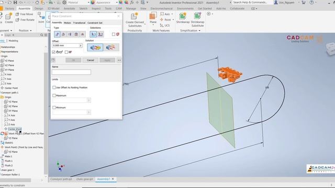Toggle the Show Preview checkbox
Viewport: 335px width, 188px height.
pyautogui.click(x=53, y=52)
